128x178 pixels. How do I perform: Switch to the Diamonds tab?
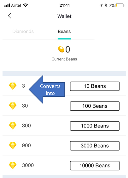(x=23, y=31)
